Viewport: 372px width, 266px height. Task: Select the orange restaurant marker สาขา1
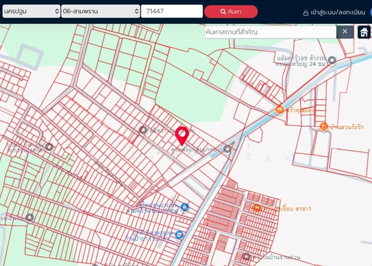coord(257,208)
